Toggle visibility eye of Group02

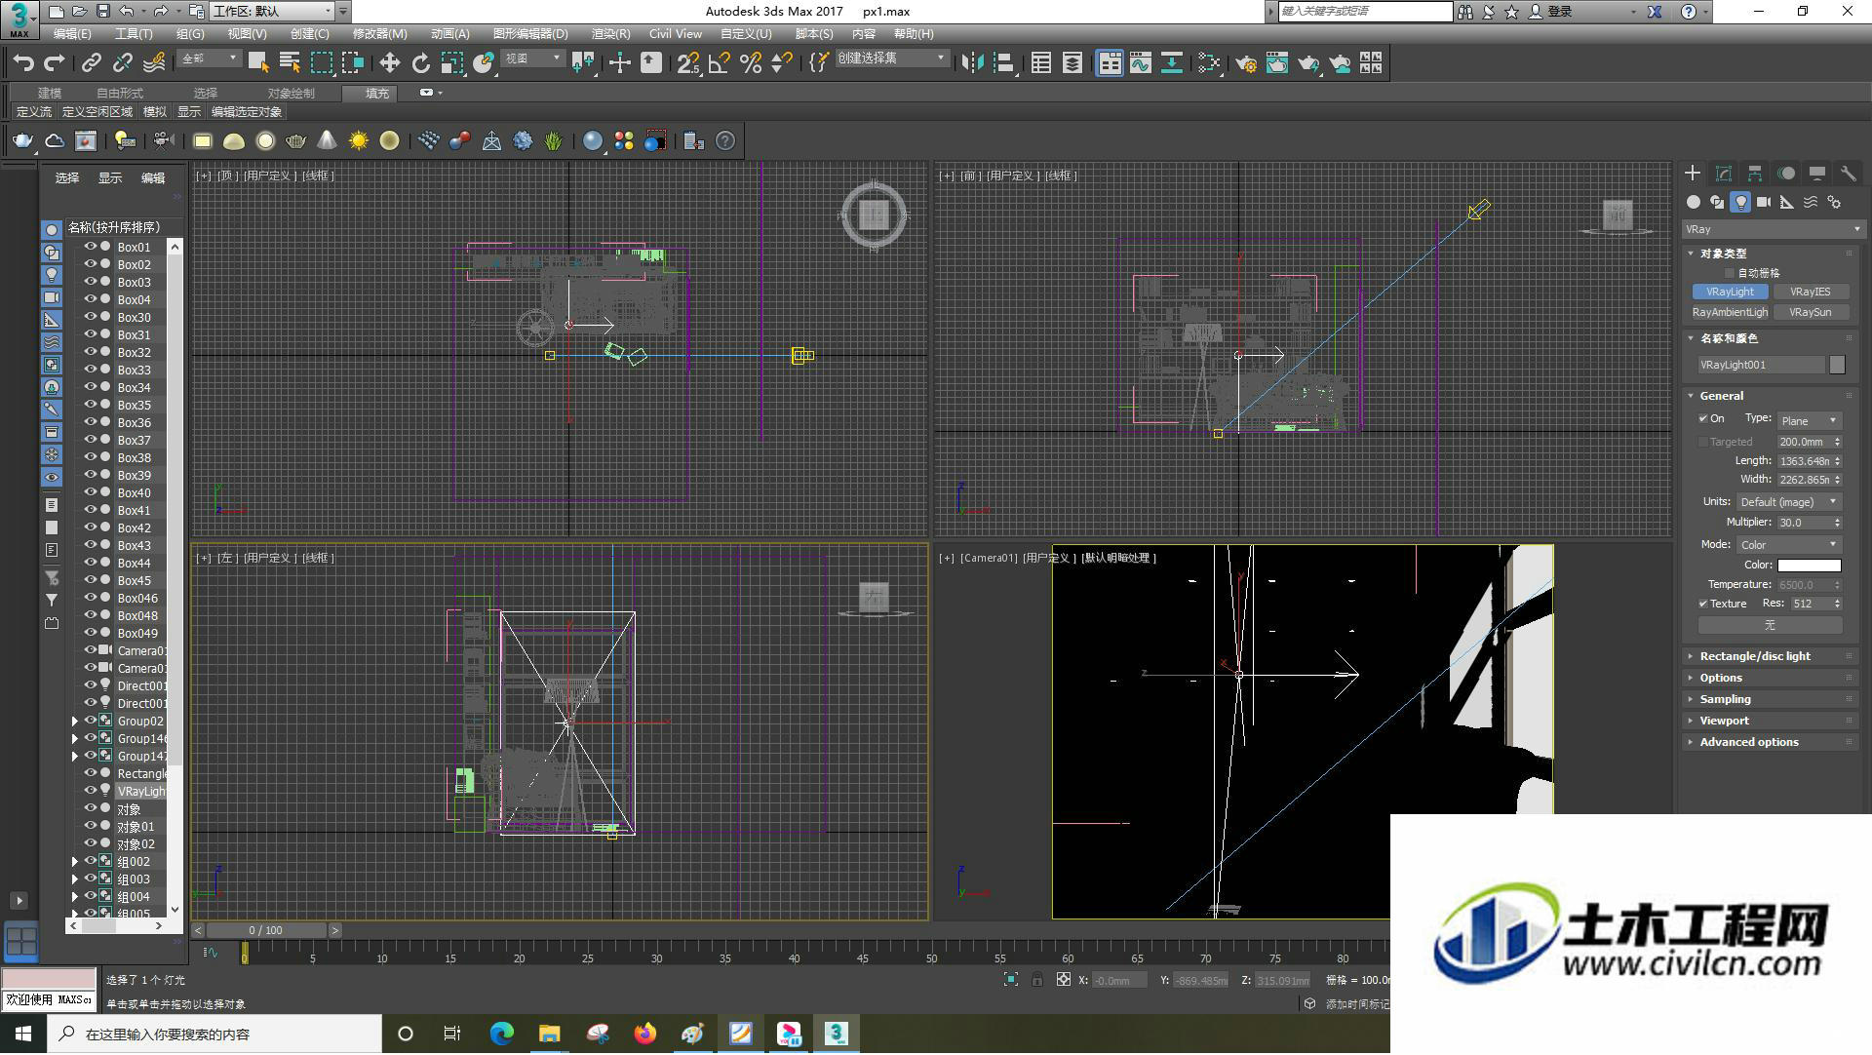(x=91, y=721)
